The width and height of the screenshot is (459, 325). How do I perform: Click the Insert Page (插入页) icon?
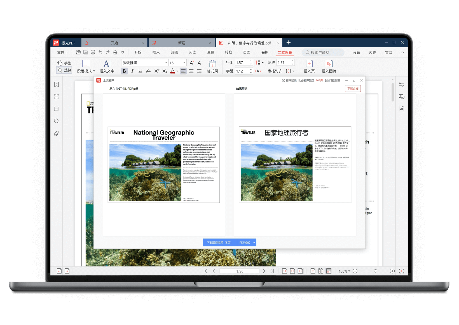[309, 66]
